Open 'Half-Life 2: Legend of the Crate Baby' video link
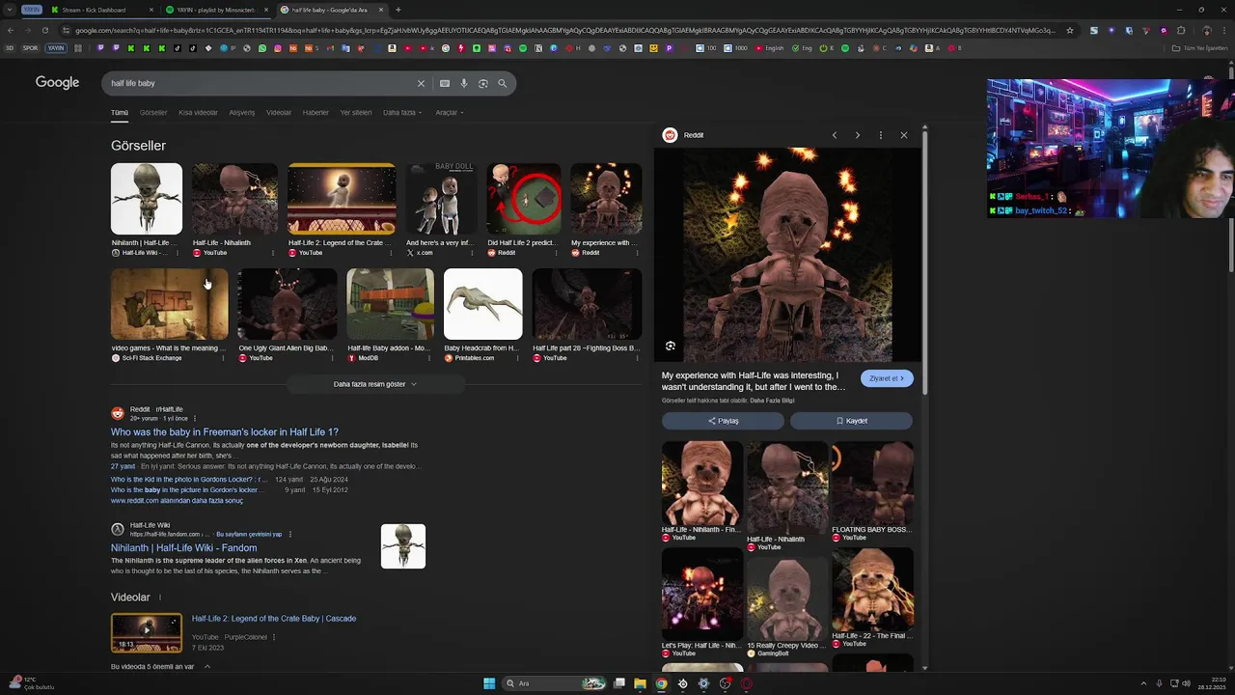1235x695 pixels. pos(274,619)
